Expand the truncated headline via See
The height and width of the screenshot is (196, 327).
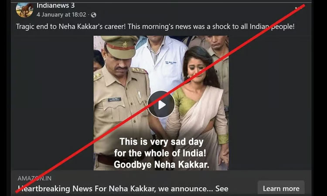click(x=221, y=189)
